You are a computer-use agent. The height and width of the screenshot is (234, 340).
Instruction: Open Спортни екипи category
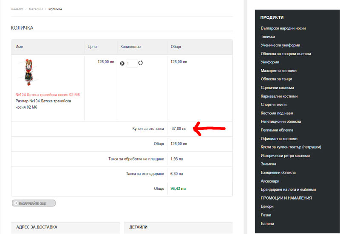[274, 104]
